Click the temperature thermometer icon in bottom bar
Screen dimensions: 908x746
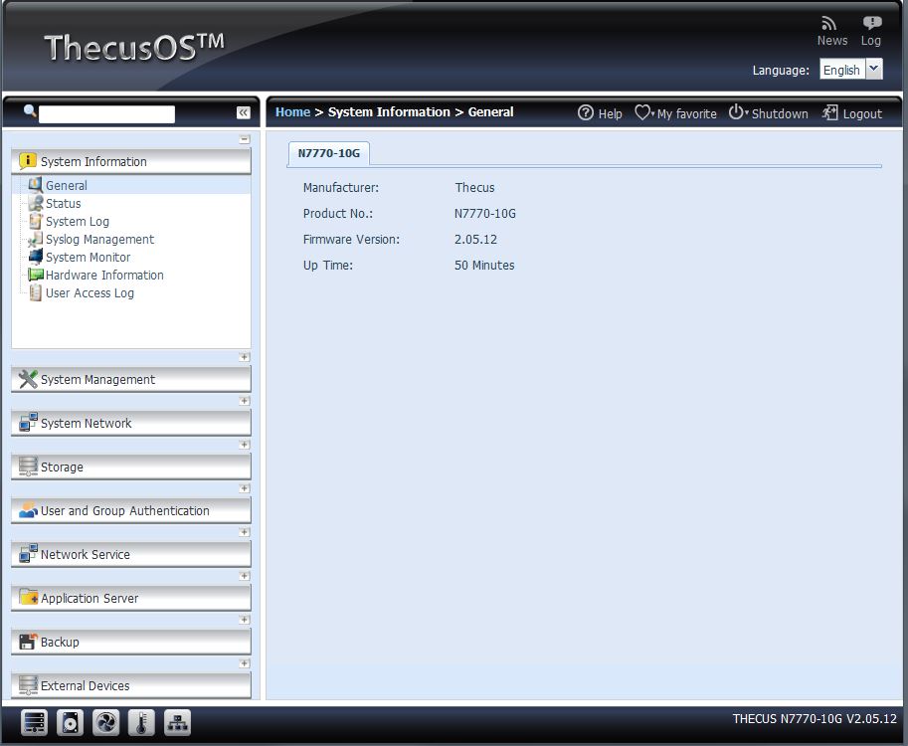click(x=141, y=722)
